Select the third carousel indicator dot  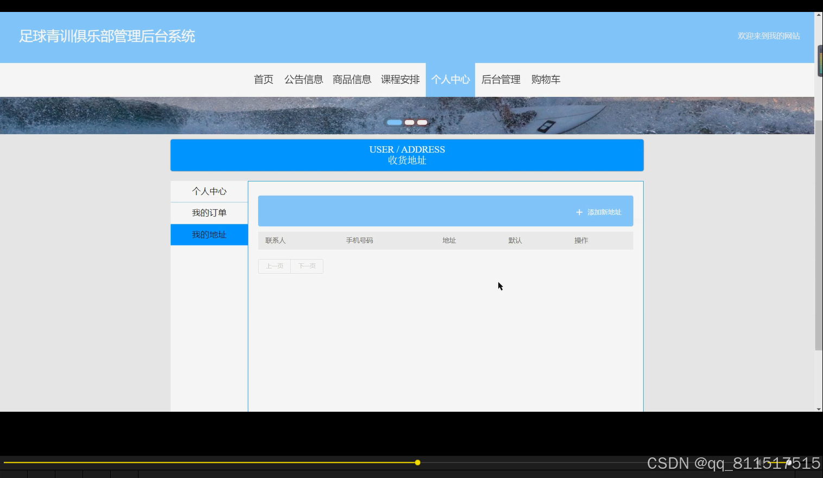[422, 122]
